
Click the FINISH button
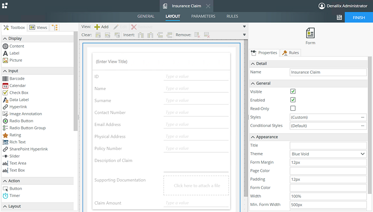(x=359, y=17)
